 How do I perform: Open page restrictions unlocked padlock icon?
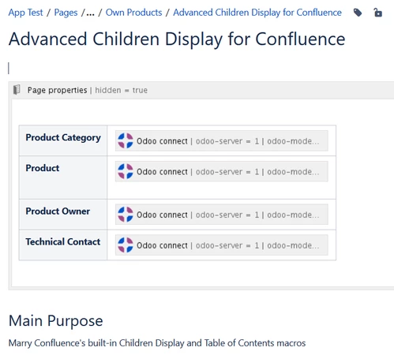click(378, 13)
